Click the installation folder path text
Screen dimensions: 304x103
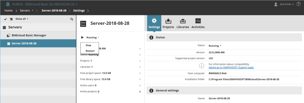coord(244,79)
